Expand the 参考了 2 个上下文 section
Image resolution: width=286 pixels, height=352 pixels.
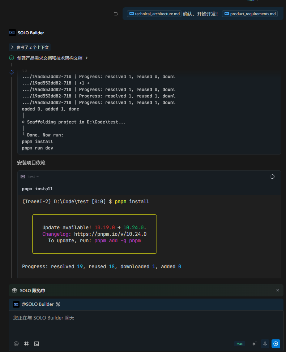click(30, 47)
